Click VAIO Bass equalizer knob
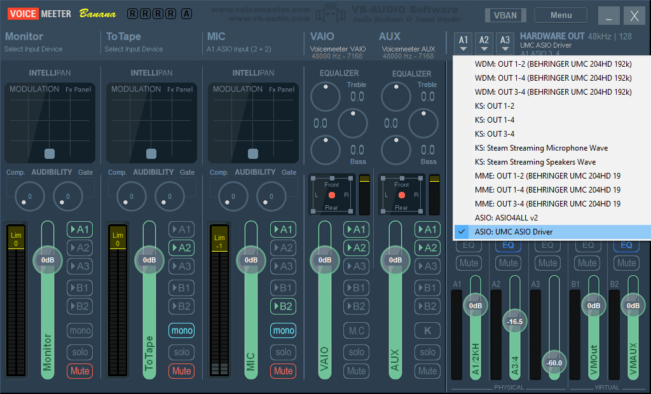The height and width of the screenshot is (394, 651). [x=325, y=150]
